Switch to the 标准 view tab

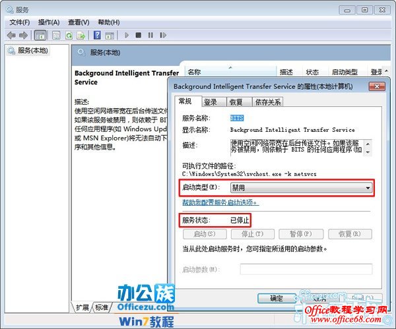click(x=102, y=307)
